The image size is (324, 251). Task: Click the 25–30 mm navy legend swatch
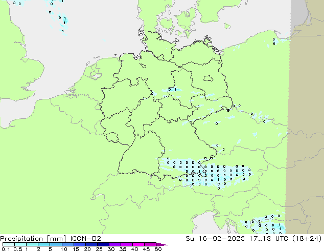pyautogui.click(x=103, y=244)
